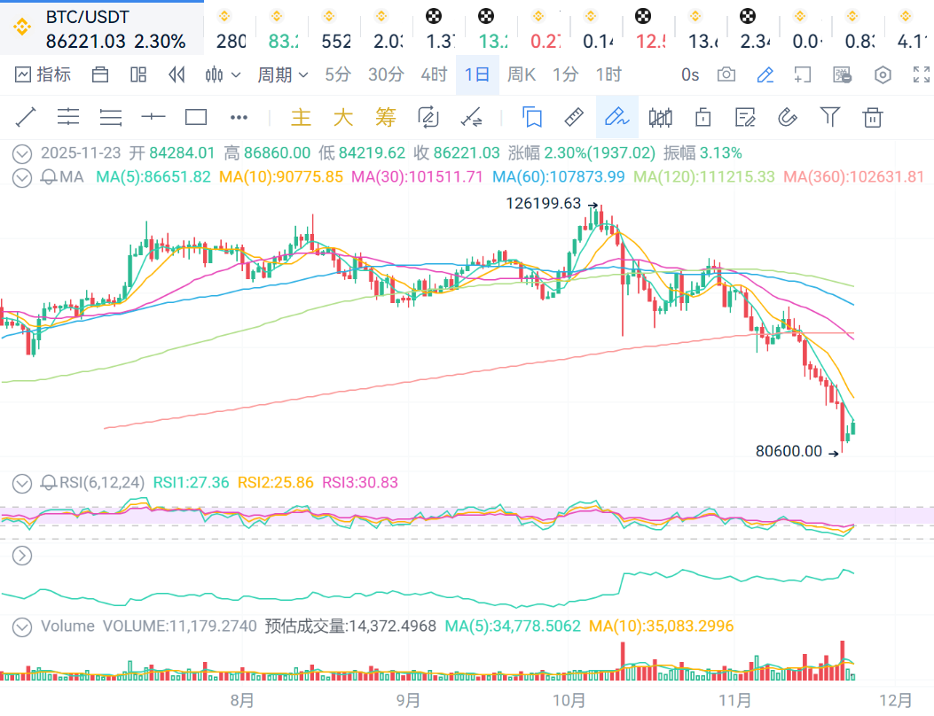This screenshot has width=934, height=716.
Task: Click the rectangle shape drawing tool
Action: click(x=196, y=117)
